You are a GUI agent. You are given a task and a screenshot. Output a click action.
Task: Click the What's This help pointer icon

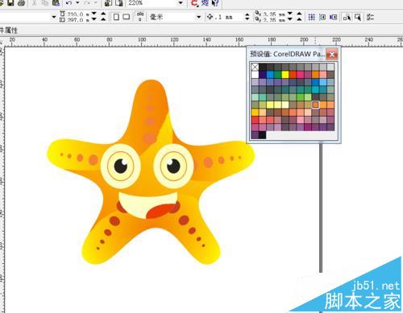(215, 3)
